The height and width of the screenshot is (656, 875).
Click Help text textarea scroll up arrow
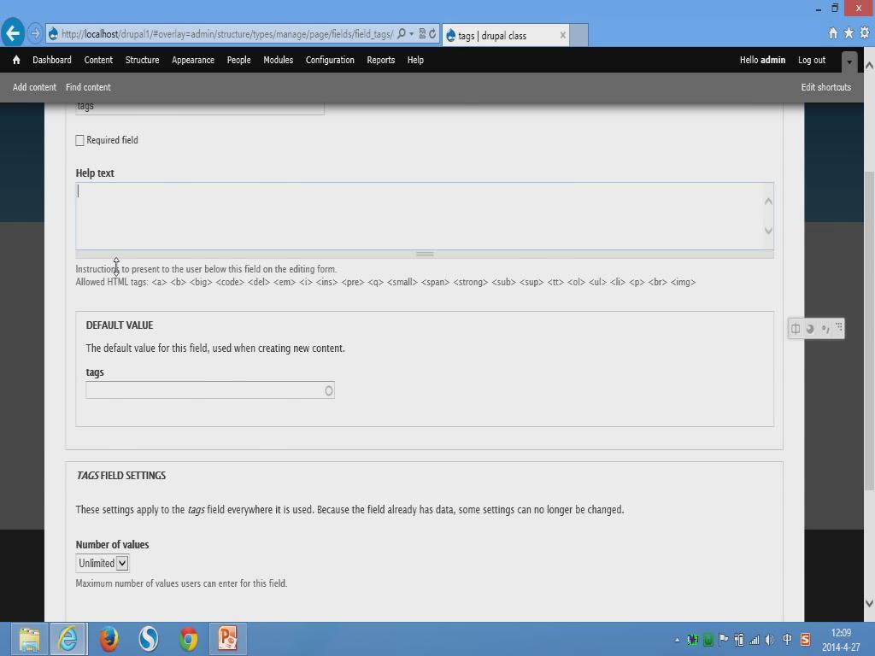tap(768, 201)
